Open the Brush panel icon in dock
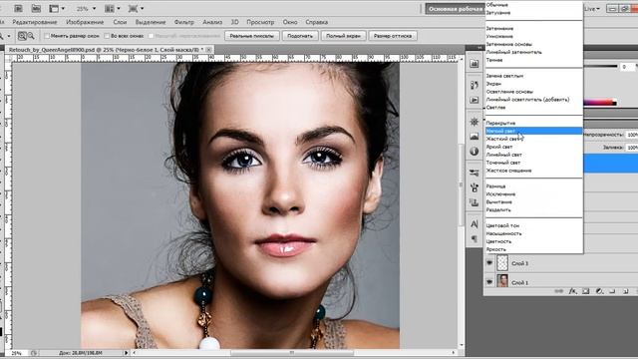638x359 pixels. (x=475, y=187)
